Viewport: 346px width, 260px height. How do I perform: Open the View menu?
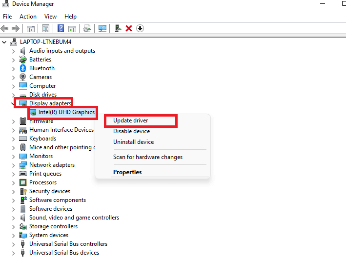click(x=50, y=17)
